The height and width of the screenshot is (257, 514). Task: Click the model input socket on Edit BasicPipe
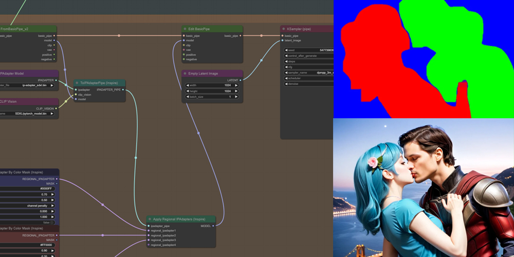click(x=184, y=40)
